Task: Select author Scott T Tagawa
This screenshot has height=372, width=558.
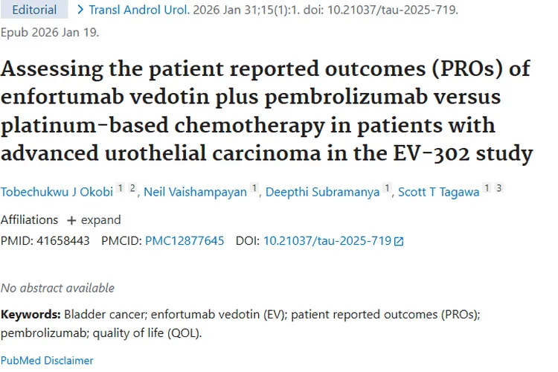Action: (x=440, y=190)
